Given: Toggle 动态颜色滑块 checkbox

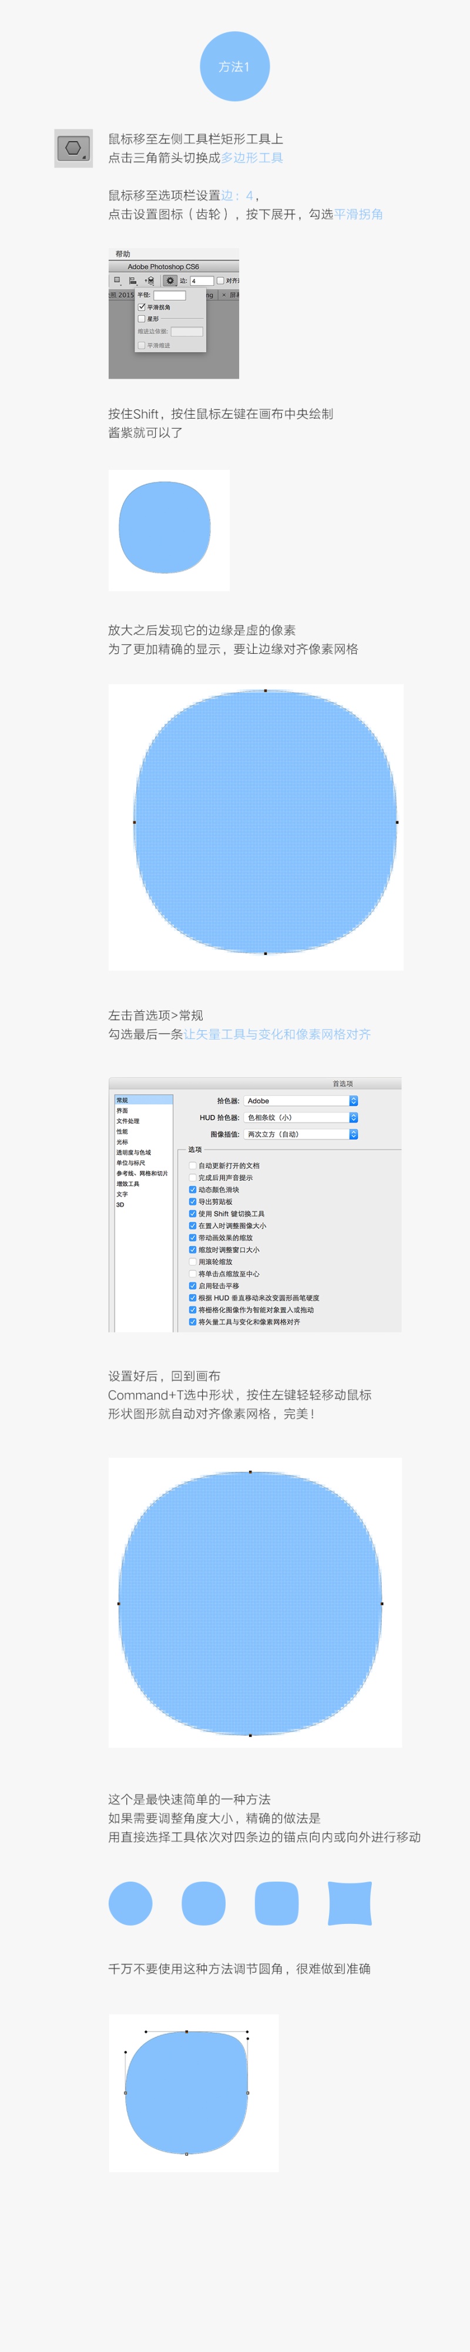Looking at the screenshot, I should coord(193,1190).
